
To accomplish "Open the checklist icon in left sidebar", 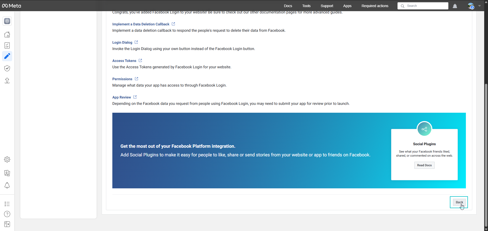I will [x=7, y=45].
